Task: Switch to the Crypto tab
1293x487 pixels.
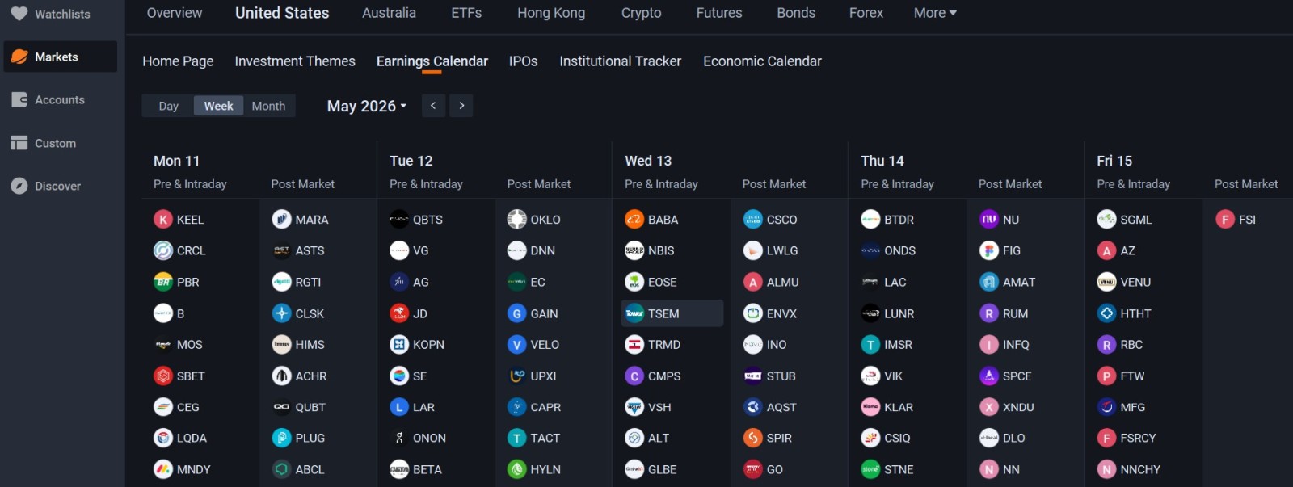Action: [641, 13]
